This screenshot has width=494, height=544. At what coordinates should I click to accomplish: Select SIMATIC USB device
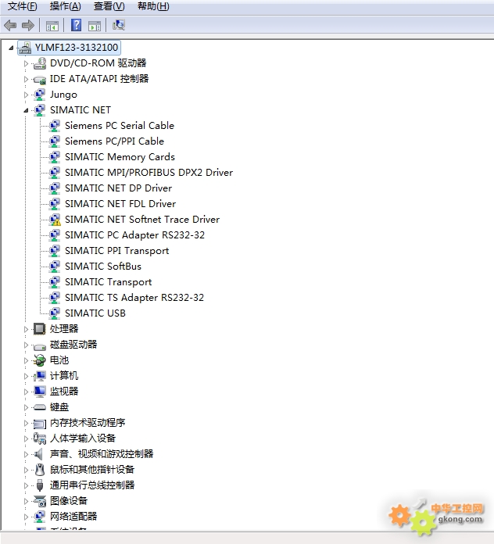[95, 313]
